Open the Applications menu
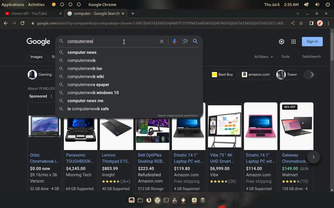The width and height of the screenshot is (334, 208). [13, 4]
